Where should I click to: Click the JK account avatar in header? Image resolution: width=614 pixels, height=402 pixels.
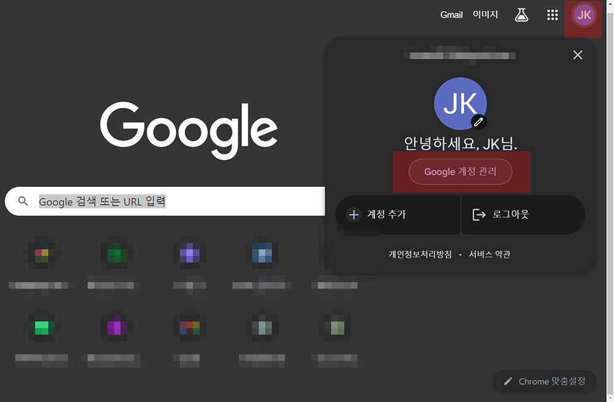(584, 15)
